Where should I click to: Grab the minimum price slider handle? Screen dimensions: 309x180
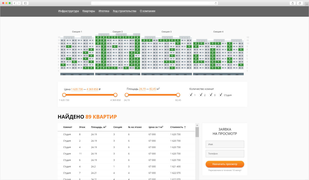click(64, 95)
